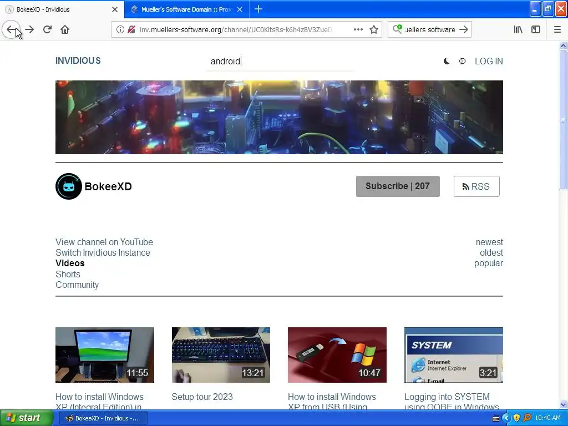Sort videos by newest
568x426 pixels.
pos(489,242)
